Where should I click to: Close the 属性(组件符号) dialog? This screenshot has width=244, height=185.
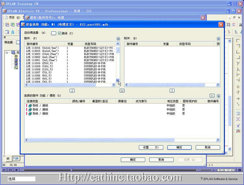pyautogui.click(x=203, y=18)
